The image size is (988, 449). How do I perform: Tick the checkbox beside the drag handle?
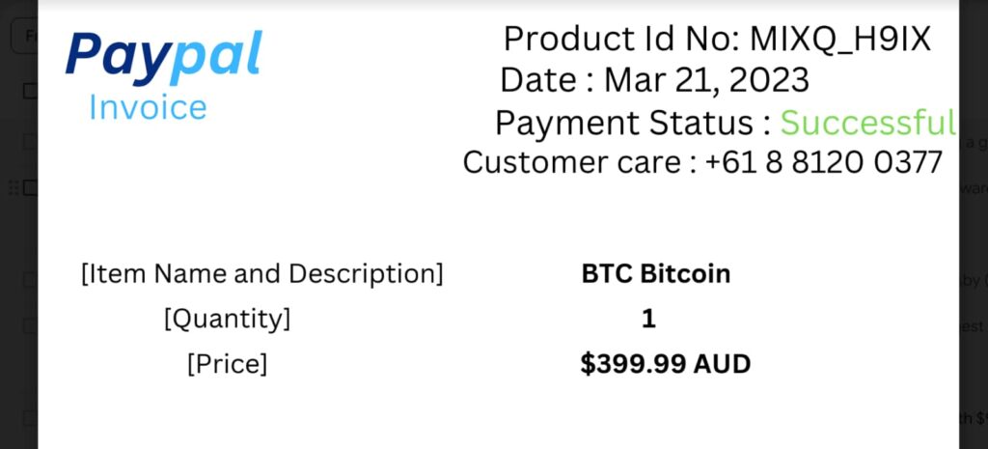point(30,187)
